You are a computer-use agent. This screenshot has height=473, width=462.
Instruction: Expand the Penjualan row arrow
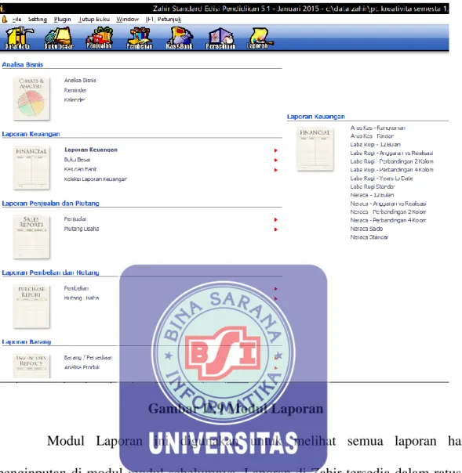276,219
